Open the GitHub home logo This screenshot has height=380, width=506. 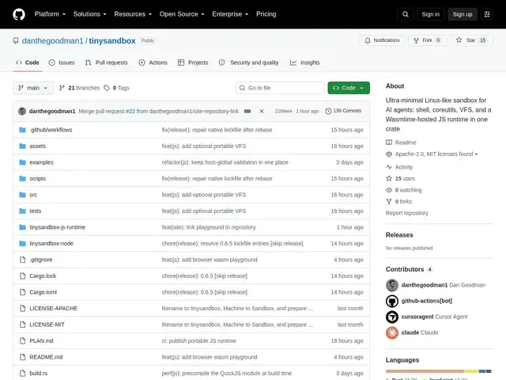pos(19,14)
